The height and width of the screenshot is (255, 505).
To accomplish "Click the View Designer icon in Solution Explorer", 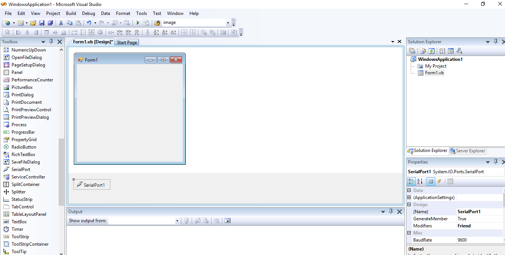I will pos(451,51).
